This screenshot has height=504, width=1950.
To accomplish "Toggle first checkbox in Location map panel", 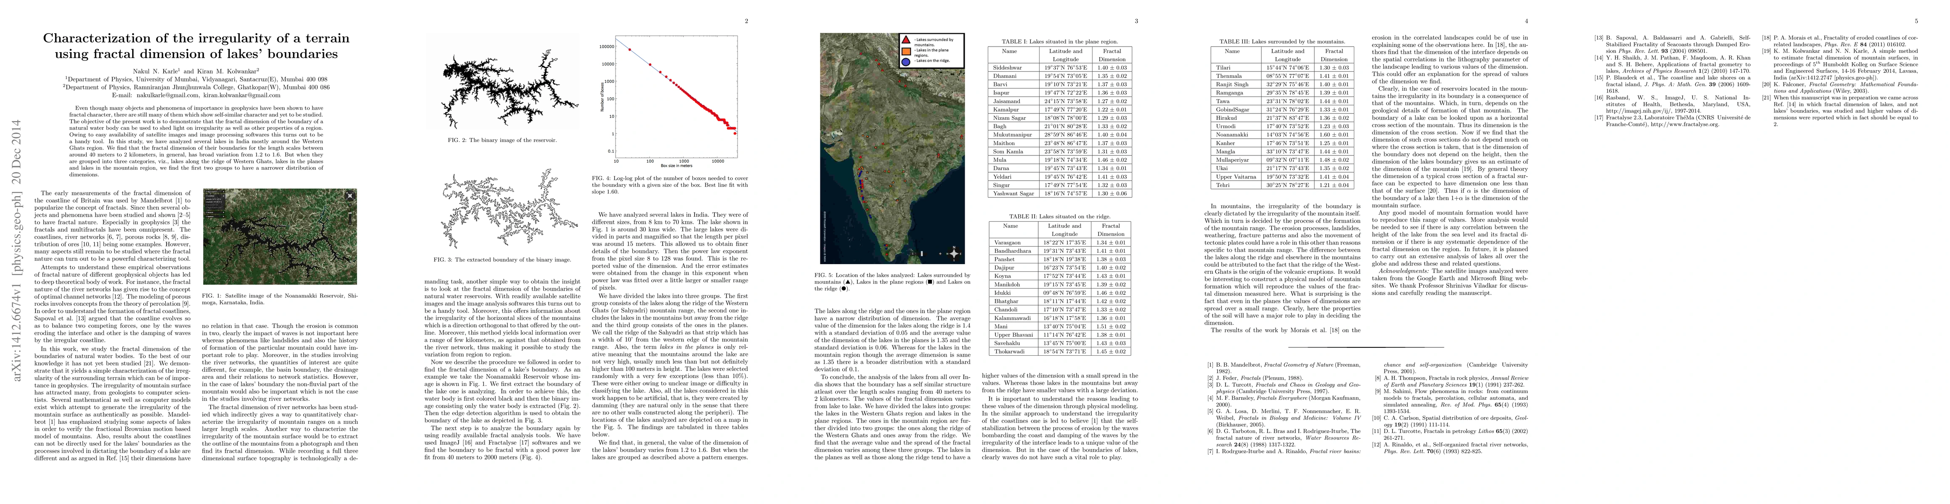I will click(207, 205).
